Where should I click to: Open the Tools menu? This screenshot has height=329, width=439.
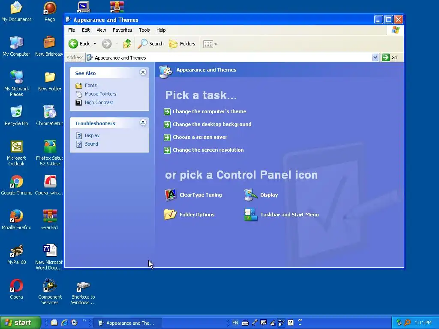click(x=144, y=30)
